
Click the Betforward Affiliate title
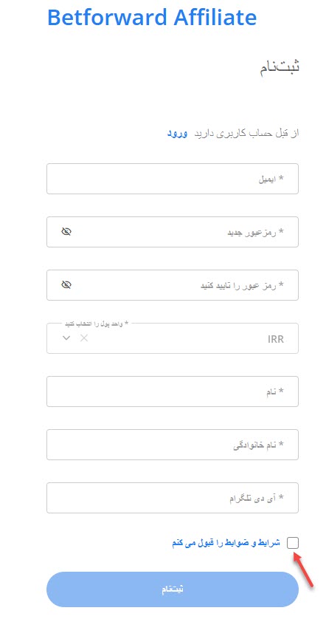[152, 17]
